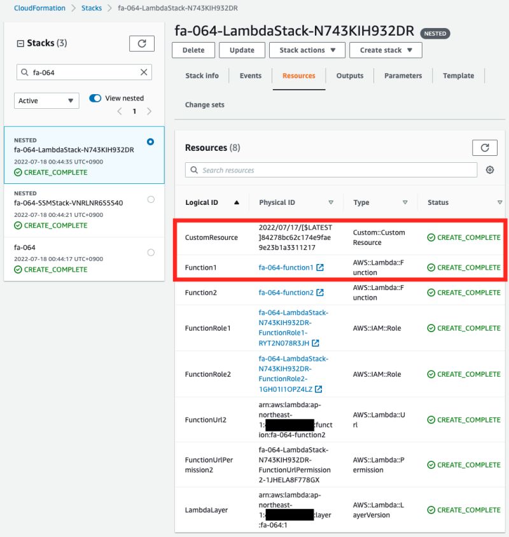Select the fa-064 root stack radio

(151, 251)
